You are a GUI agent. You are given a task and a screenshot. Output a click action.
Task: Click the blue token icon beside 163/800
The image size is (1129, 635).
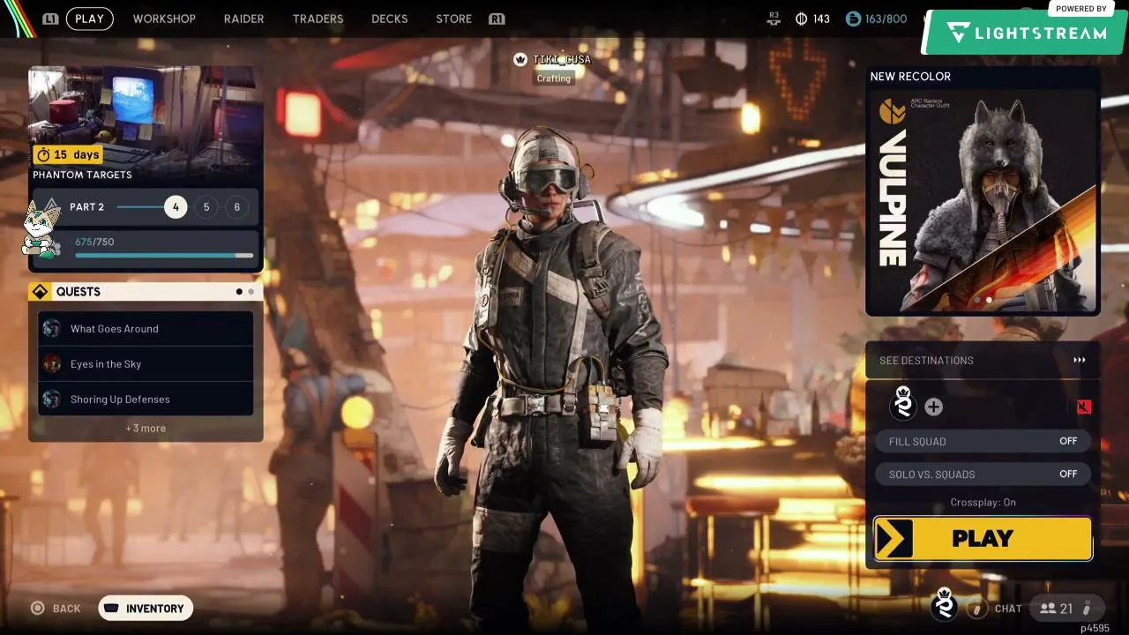pos(853,19)
